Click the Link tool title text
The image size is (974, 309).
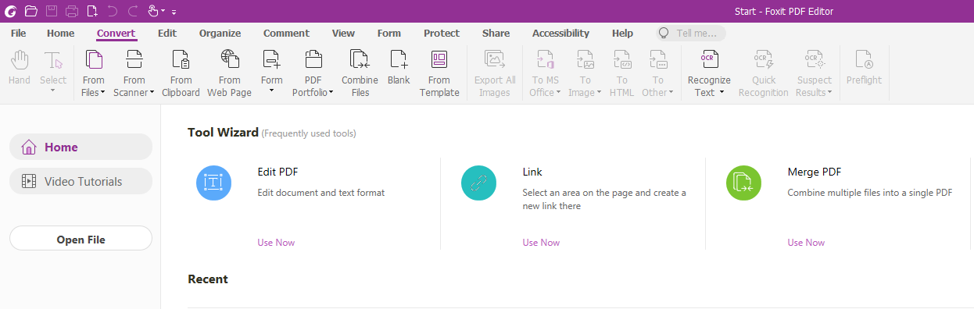[x=532, y=172]
